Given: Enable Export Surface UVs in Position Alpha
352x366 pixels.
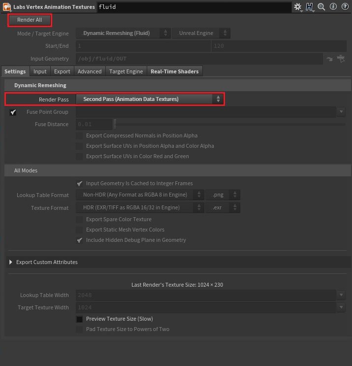Looking at the screenshot, I should [79, 146].
